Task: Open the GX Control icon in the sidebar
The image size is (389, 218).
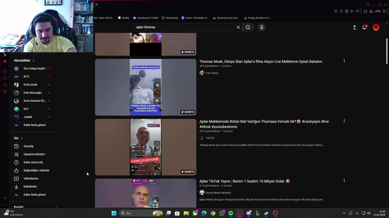Action: tap(5, 198)
